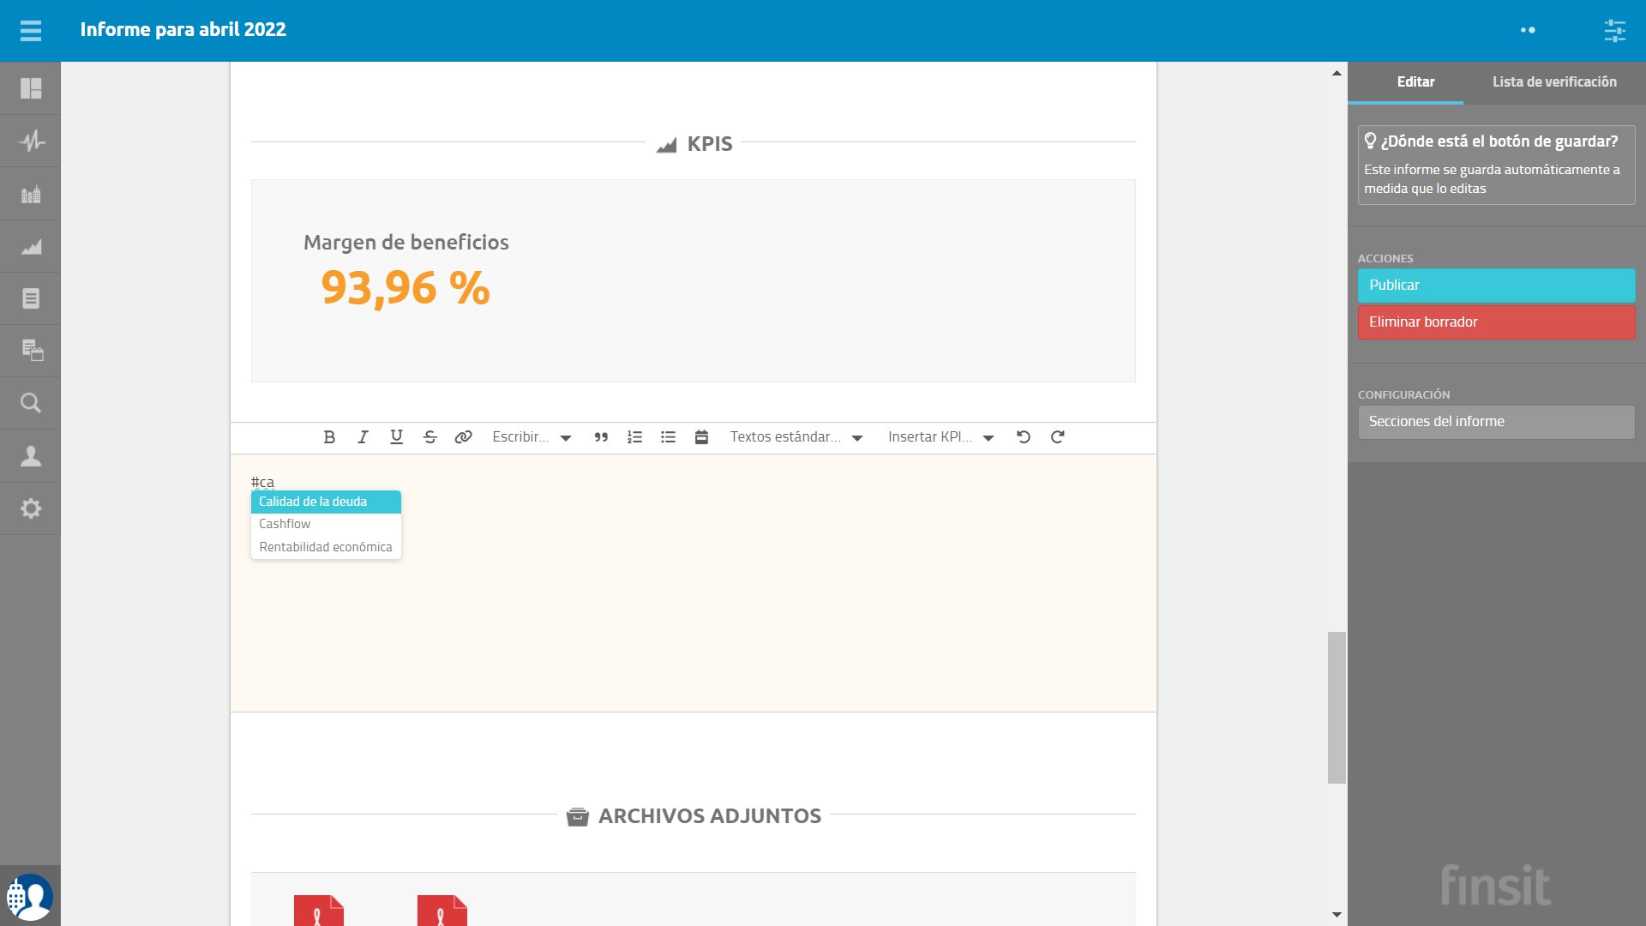Viewport: 1646px width, 926px height.
Task: Toggle the right panel sliders icon
Action: coord(1614,31)
